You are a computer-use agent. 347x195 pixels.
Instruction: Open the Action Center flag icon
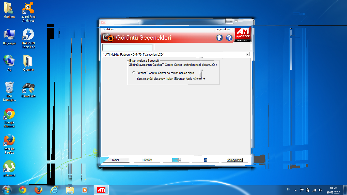point(302,190)
